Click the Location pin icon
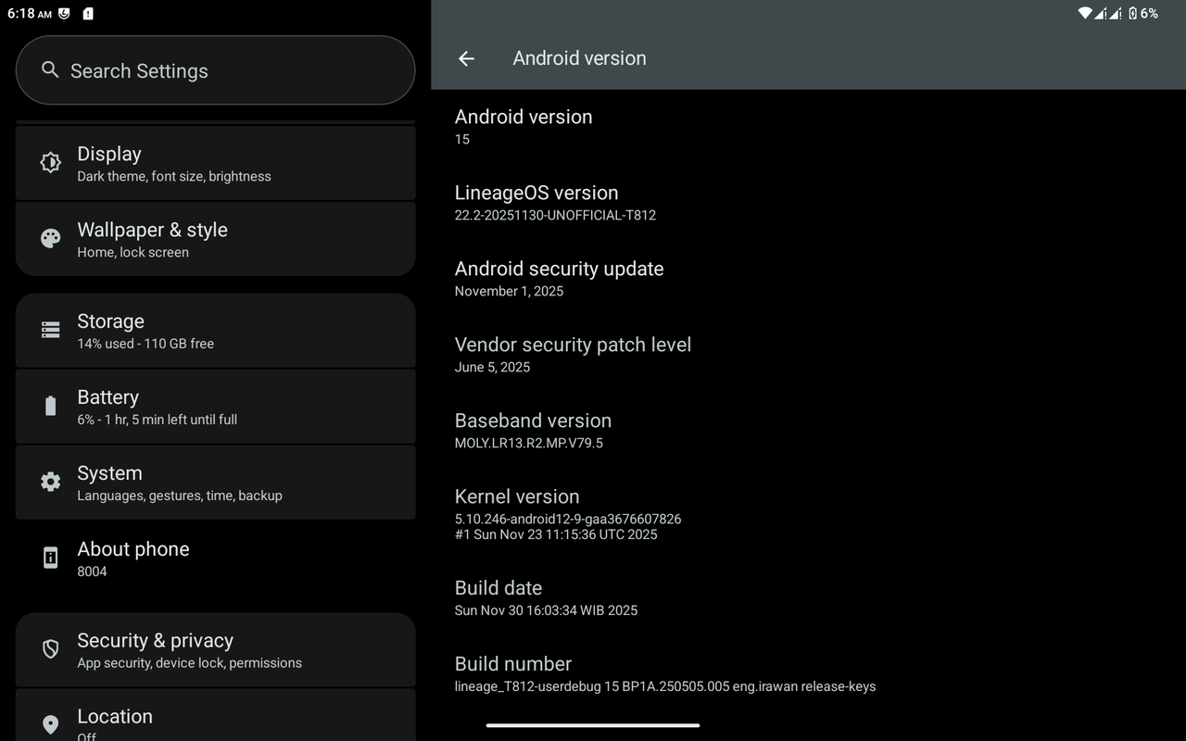Viewport: 1186px width, 741px height. (50, 724)
